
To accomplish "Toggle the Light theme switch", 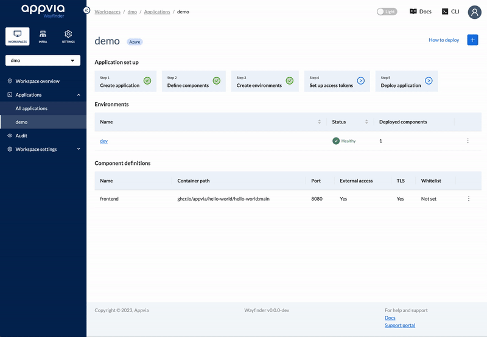I will (x=387, y=12).
